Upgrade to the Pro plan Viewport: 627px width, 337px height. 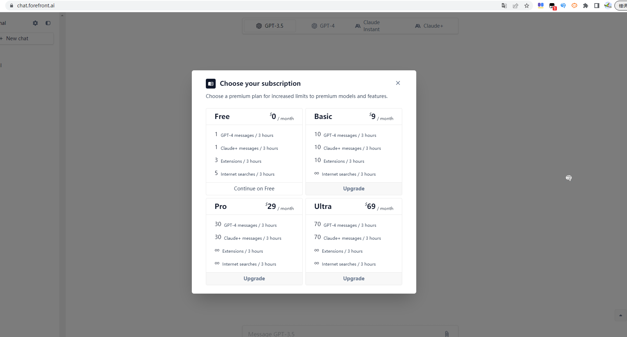[254, 279]
